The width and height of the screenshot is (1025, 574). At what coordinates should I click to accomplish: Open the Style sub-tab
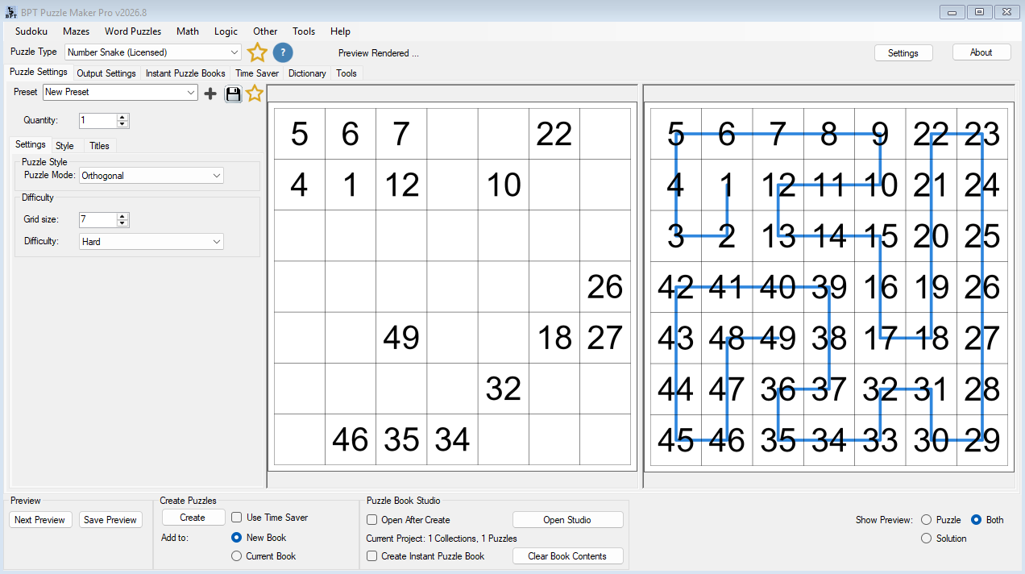pos(64,146)
